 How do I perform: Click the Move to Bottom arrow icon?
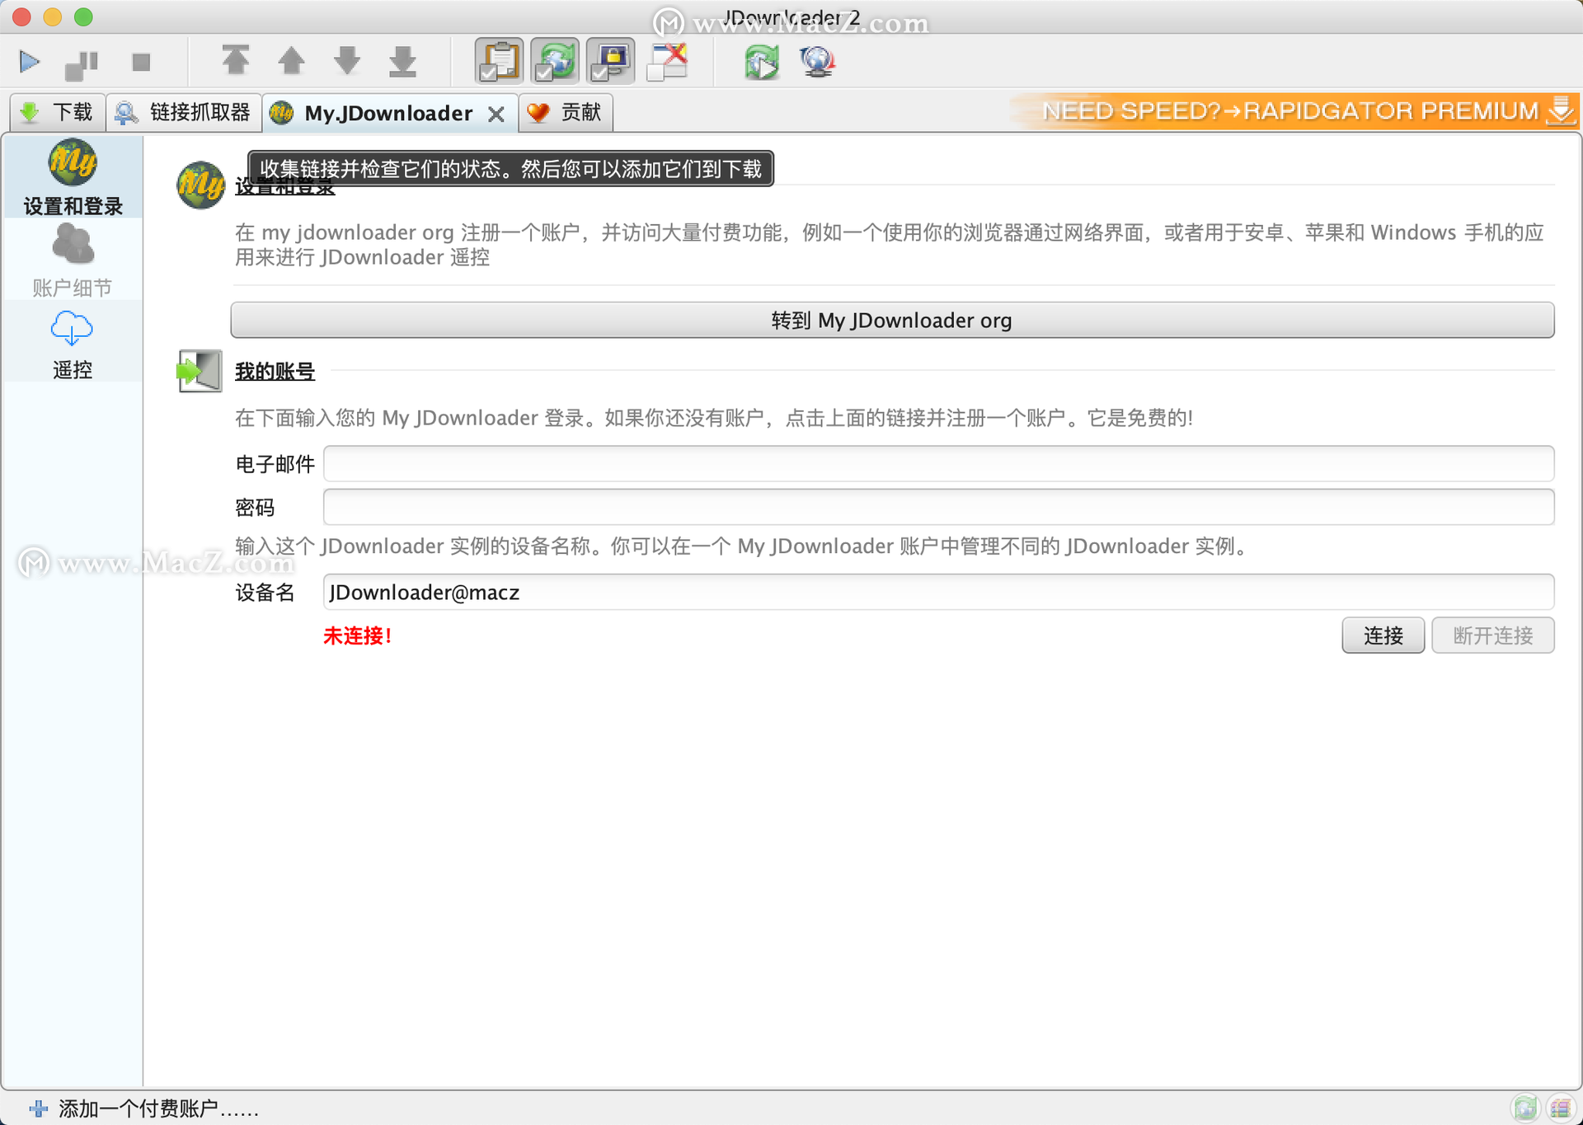(402, 61)
